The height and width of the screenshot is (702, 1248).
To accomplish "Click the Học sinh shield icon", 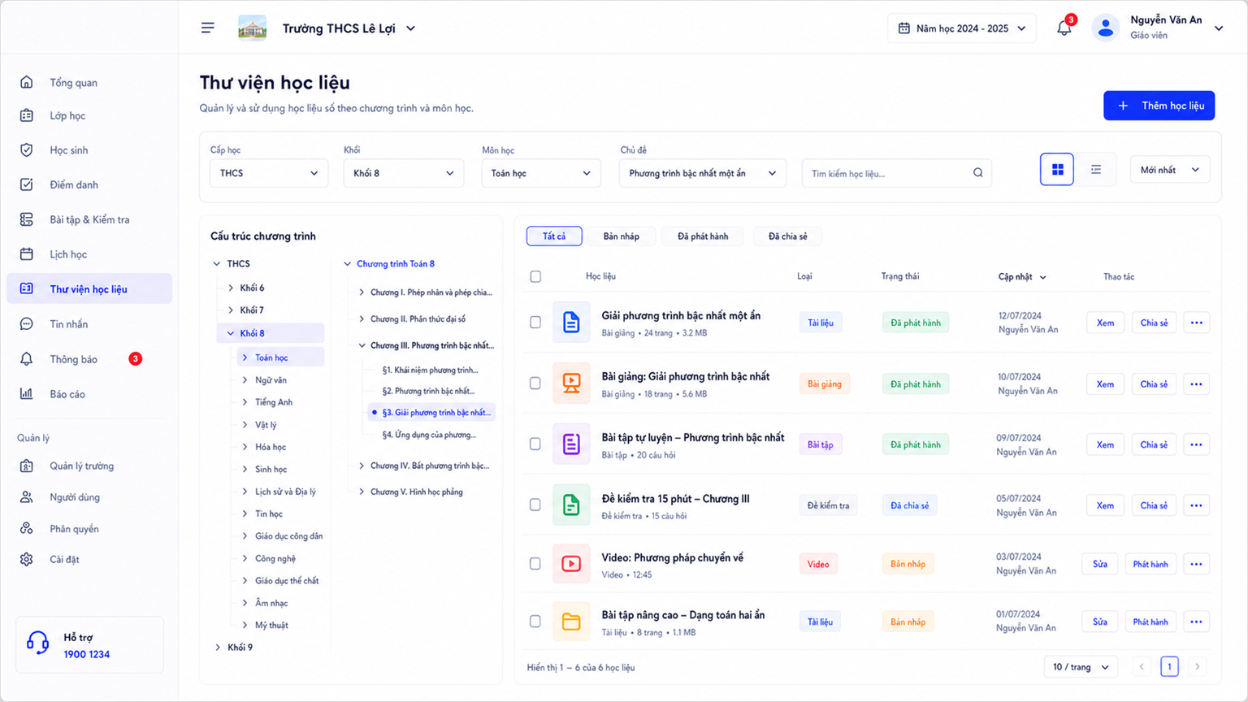I will tap(27, 150).
